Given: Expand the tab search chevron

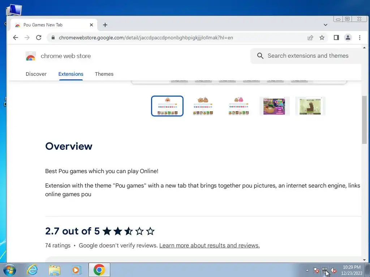Looking at the screenshot, I should point(326,25).
